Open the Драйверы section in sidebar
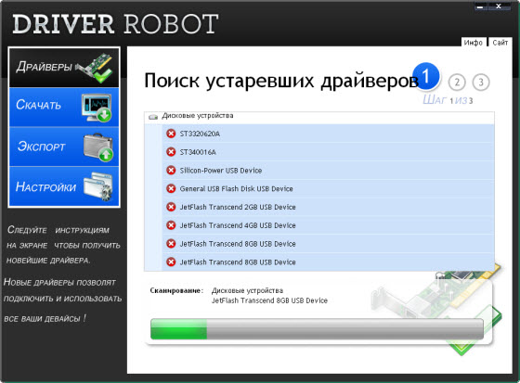This screenshot has height=383, width=520. click(64, 68)
